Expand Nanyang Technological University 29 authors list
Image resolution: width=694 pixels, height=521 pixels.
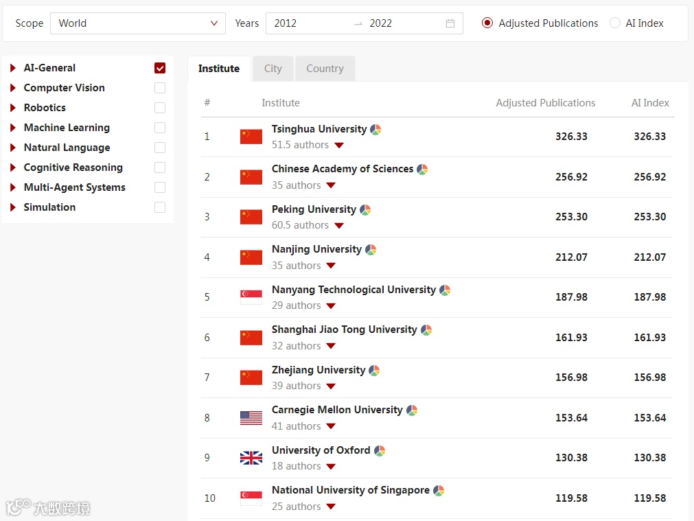[x=331, y=306]
